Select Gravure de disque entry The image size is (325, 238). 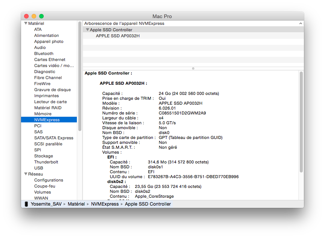coord(52,90)
